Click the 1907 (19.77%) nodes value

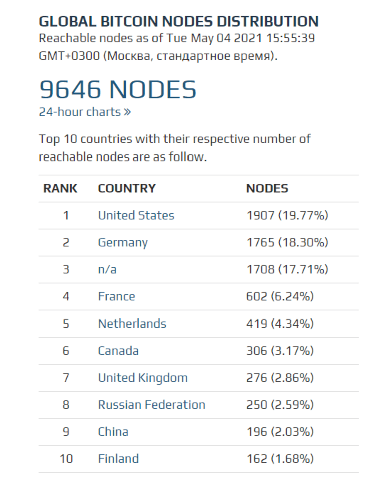tap(287, 216)
